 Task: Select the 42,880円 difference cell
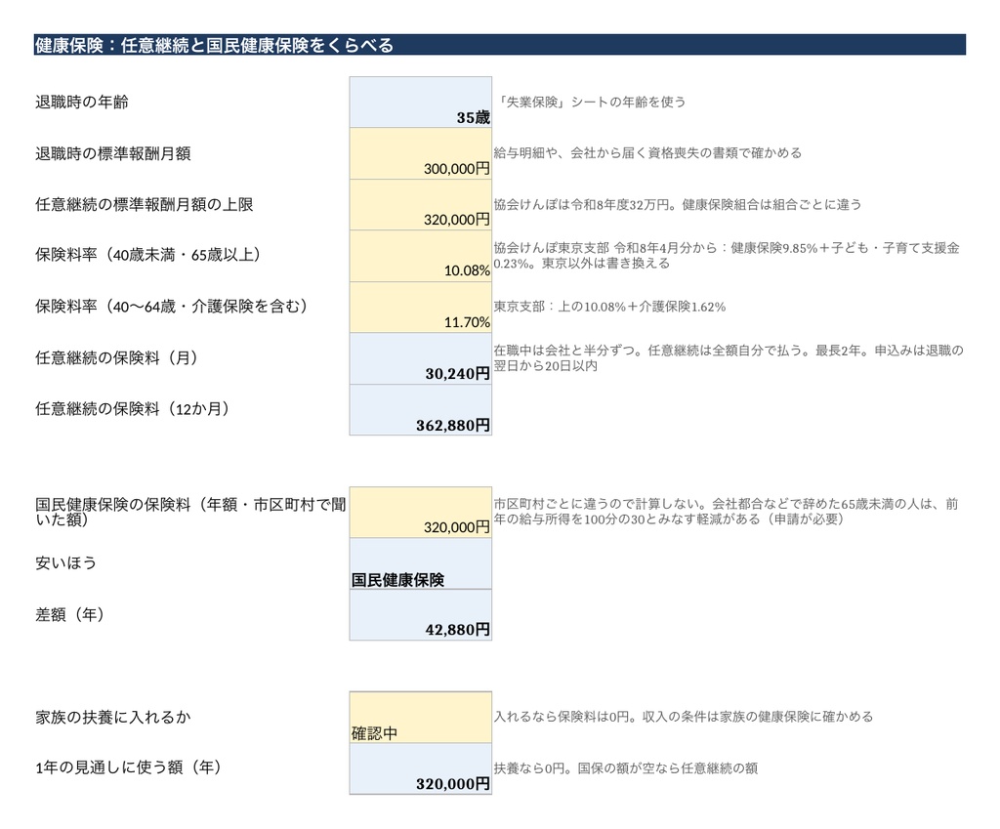tap(420, 615)
